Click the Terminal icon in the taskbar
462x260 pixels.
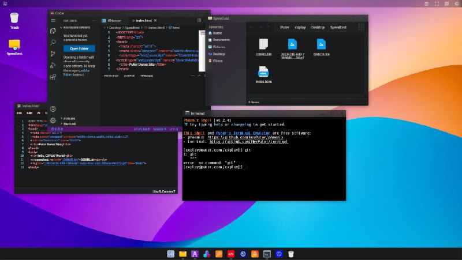(x=267, y=254)
